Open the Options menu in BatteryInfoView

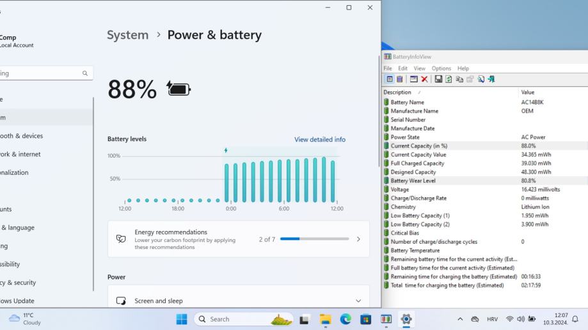click(441, 68)
